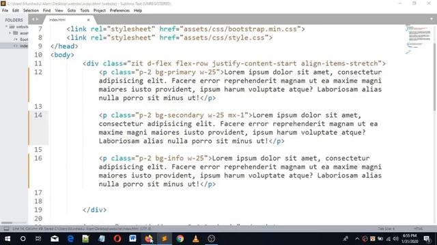Open VLC media player from taskbar
The height and width of the screenshot is (245, 437).
click(x=196, y=239)
